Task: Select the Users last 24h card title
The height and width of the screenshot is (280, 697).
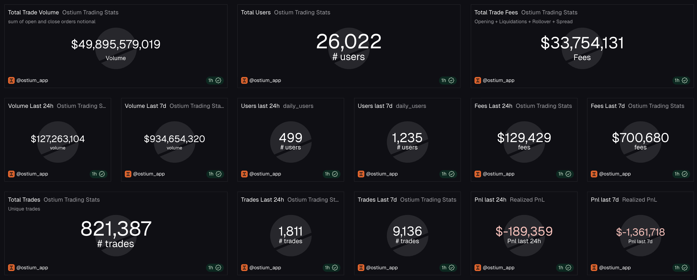Action: [260, 106]
